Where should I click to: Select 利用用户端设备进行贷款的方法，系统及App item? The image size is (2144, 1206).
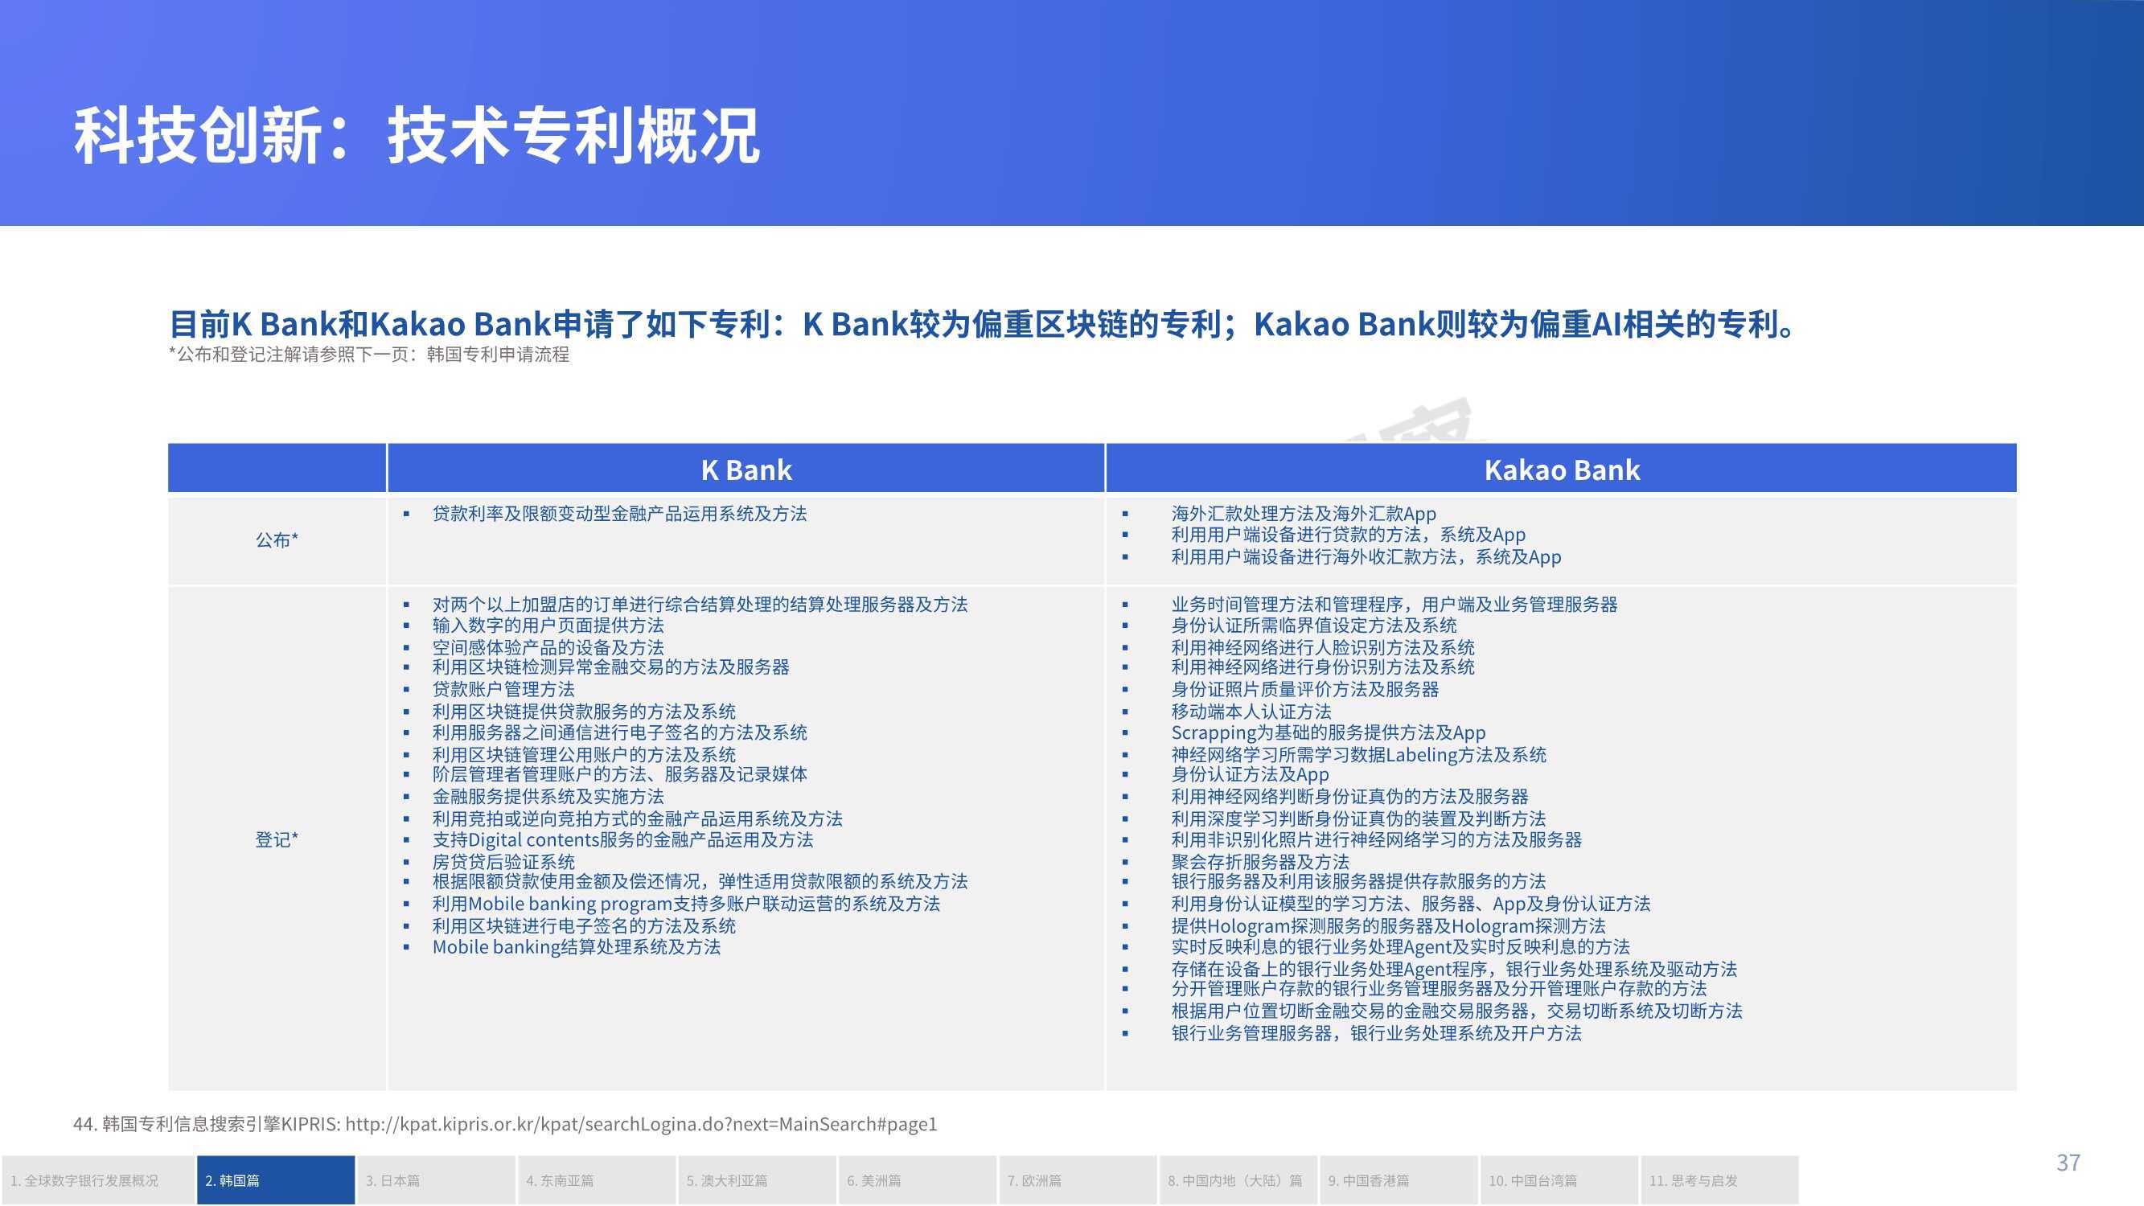coord(1349,535)
